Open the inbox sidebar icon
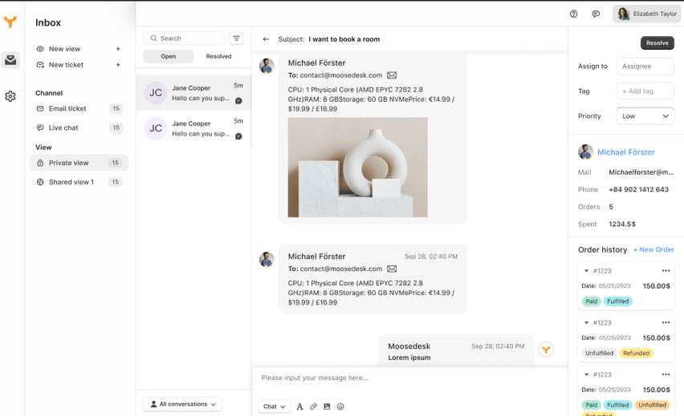 10,59
